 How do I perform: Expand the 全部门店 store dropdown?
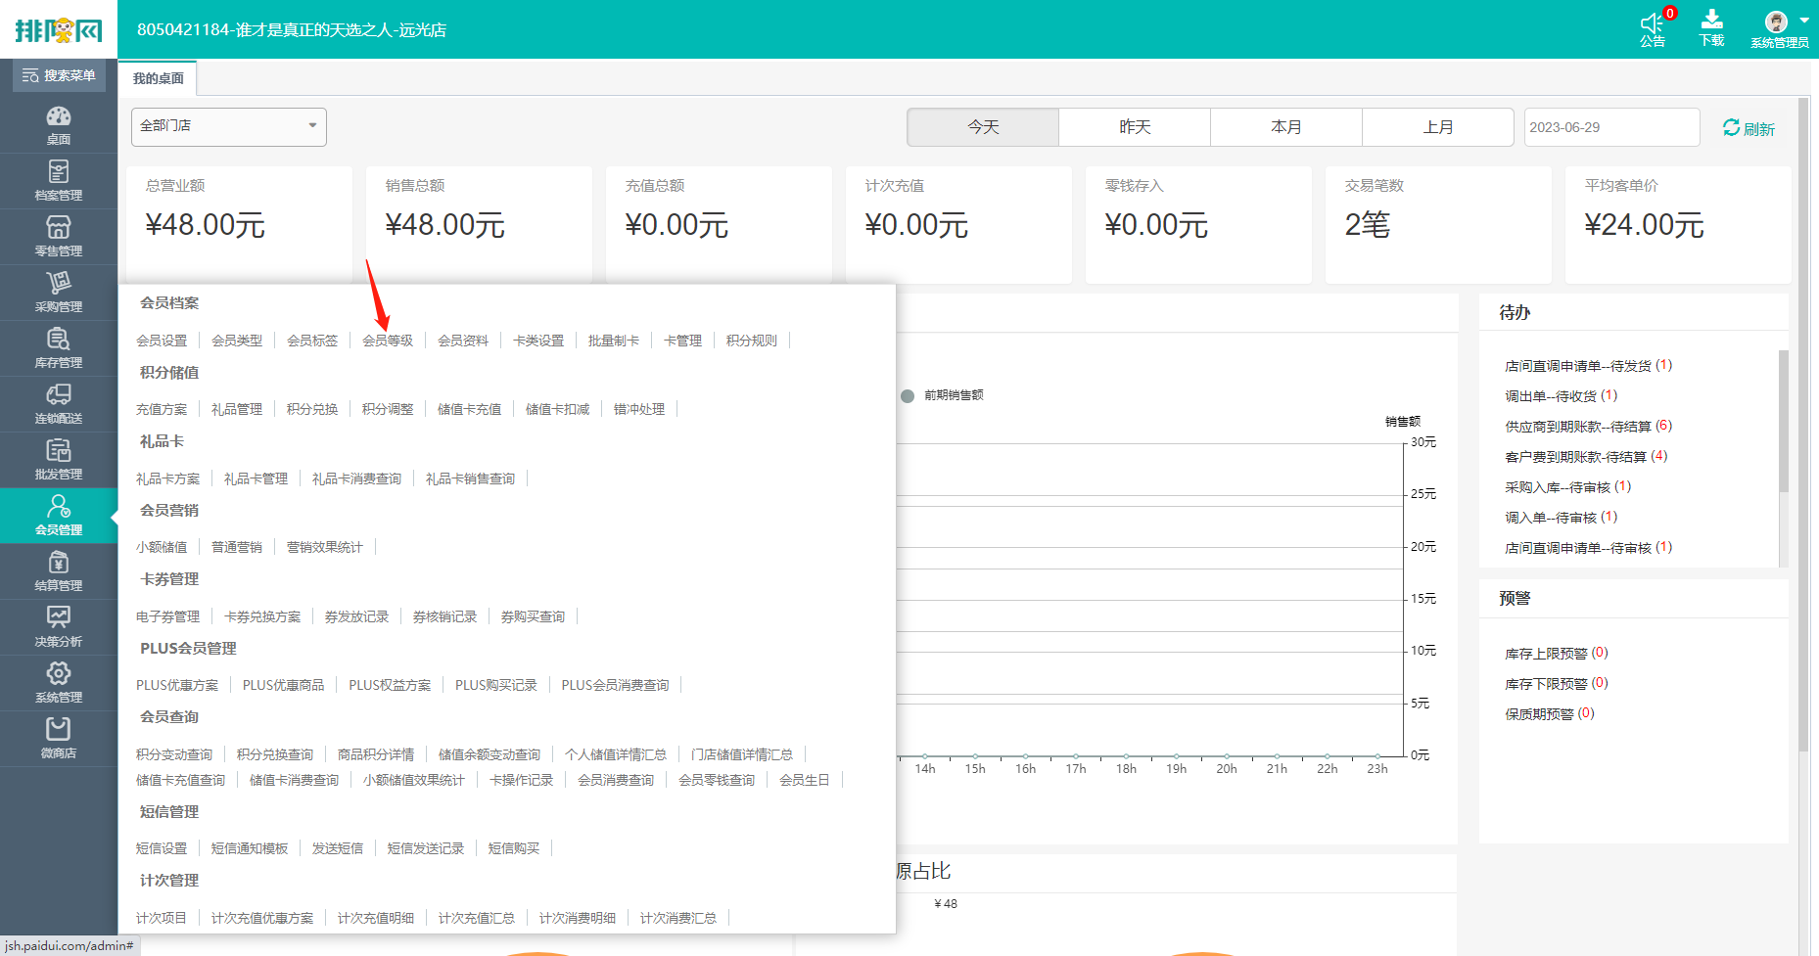pyautogui.click(x=229, y=126)
